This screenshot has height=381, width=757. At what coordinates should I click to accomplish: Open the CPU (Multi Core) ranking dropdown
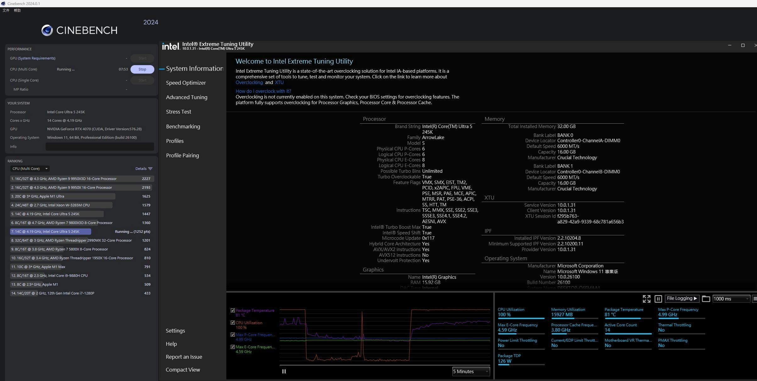coord(30,169)
